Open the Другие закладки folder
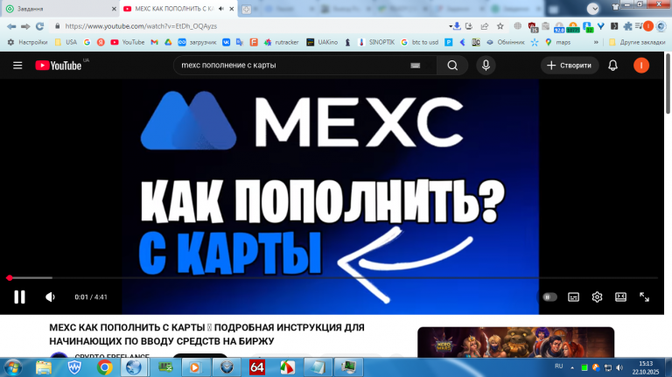 (637, 42)
